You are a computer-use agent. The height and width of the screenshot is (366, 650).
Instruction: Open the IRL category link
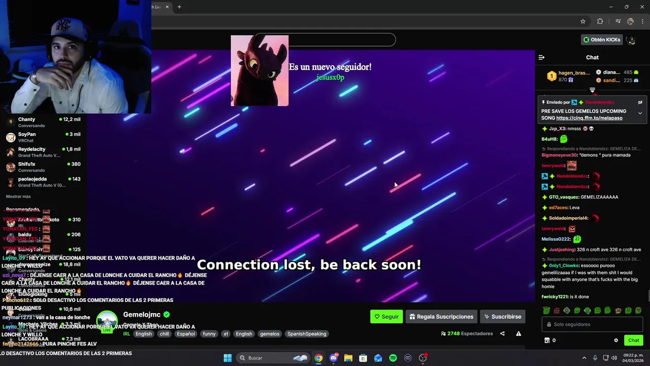click(x=126, y=334)
